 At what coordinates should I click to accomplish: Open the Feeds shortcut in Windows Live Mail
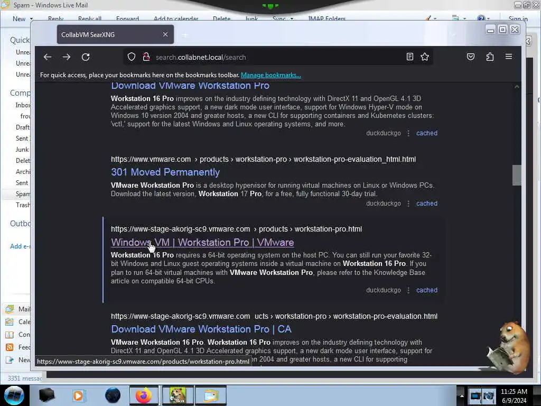(x=18, y=347)
